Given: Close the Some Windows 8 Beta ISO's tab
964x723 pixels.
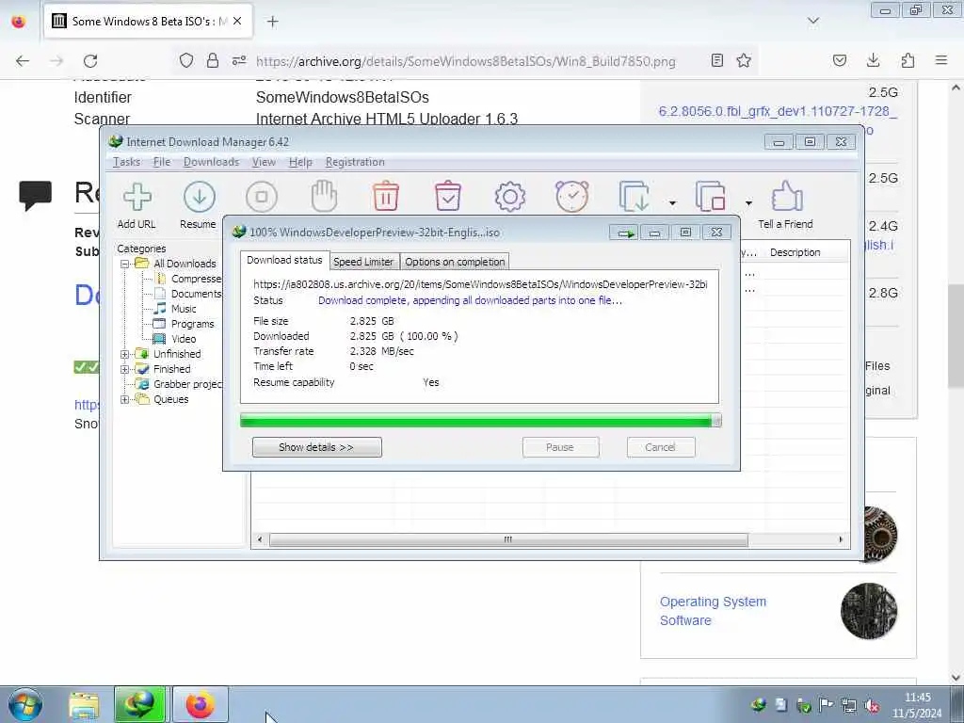Looking at the screenshot, I should 237,22.
